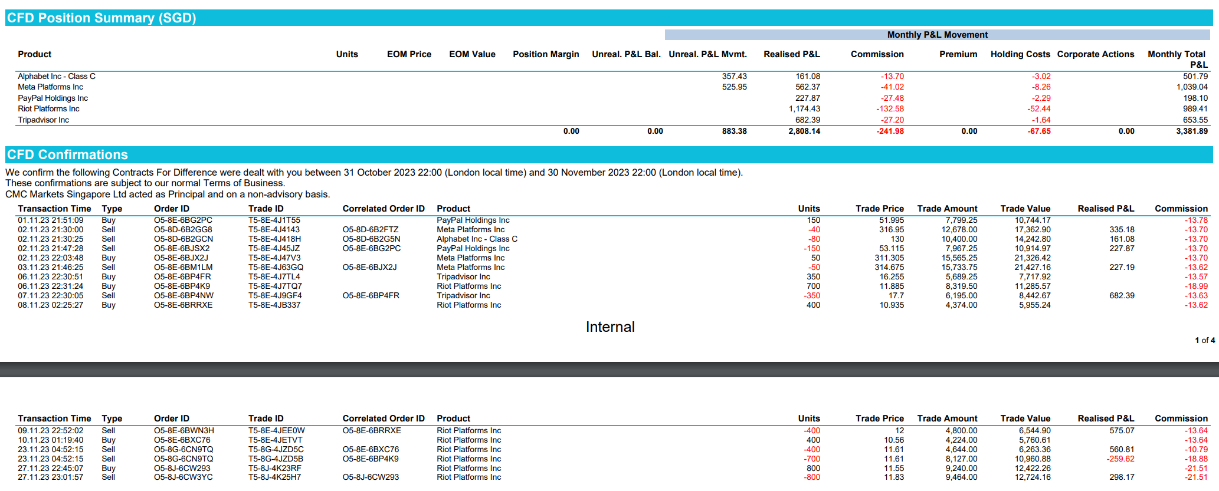The height and width of the screenshot is (491, 1219).
Task: Select units value 800 for Riot buy
Action: tap(813, 468)
